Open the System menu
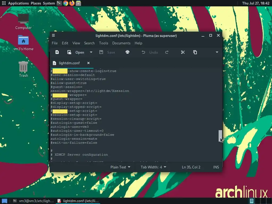Screen dimensions: 272x204 pyautogui.click(x=49, y=3)
